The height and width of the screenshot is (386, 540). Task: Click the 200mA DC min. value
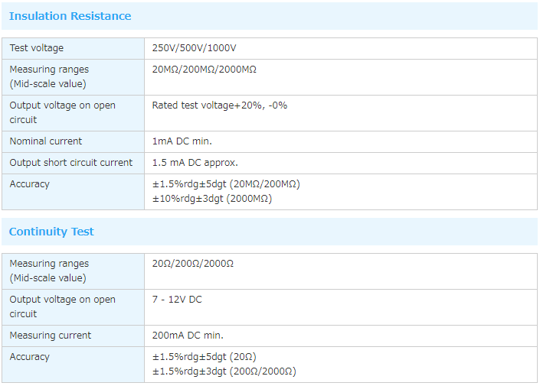click(188, 336)
